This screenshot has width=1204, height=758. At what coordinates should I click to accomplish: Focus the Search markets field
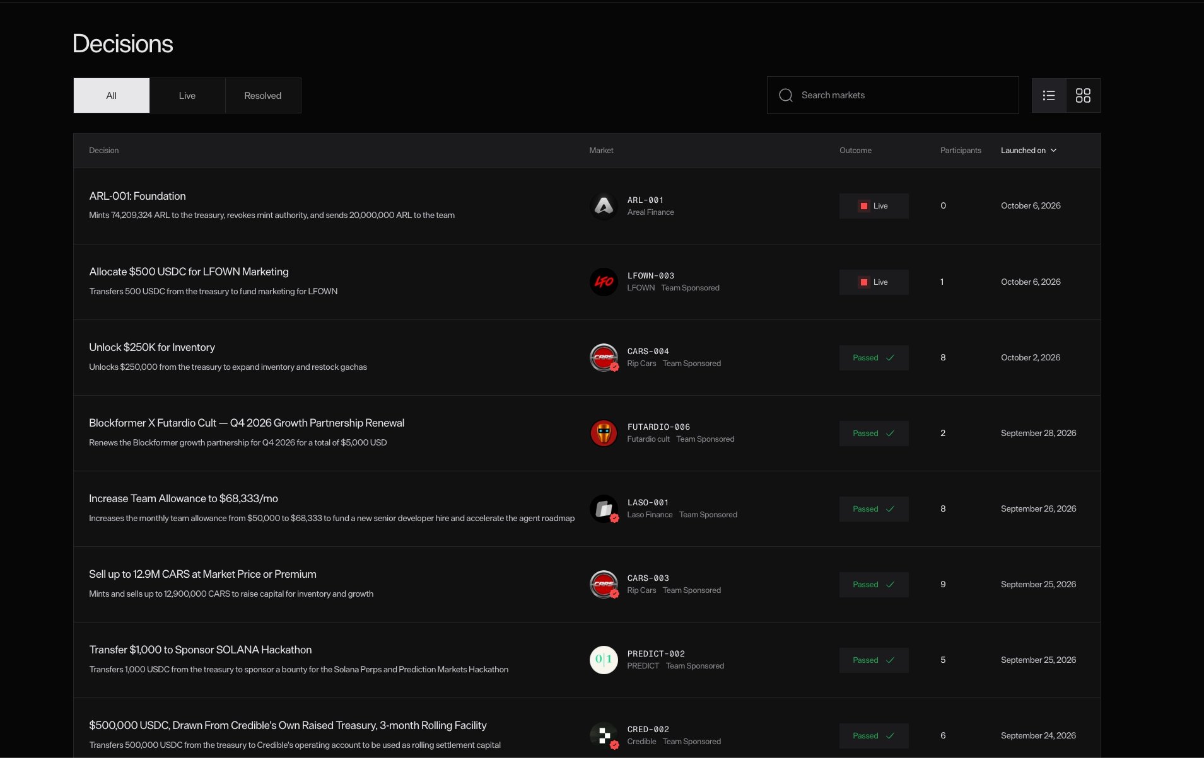click(893, 95)
